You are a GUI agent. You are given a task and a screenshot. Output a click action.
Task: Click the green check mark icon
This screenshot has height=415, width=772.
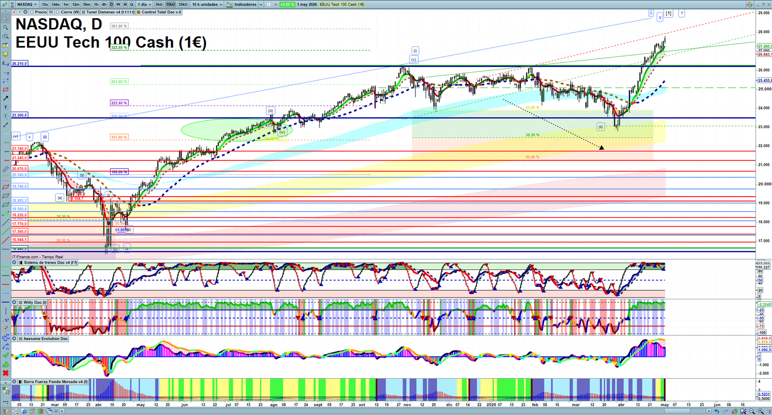[x=5, y=355]
